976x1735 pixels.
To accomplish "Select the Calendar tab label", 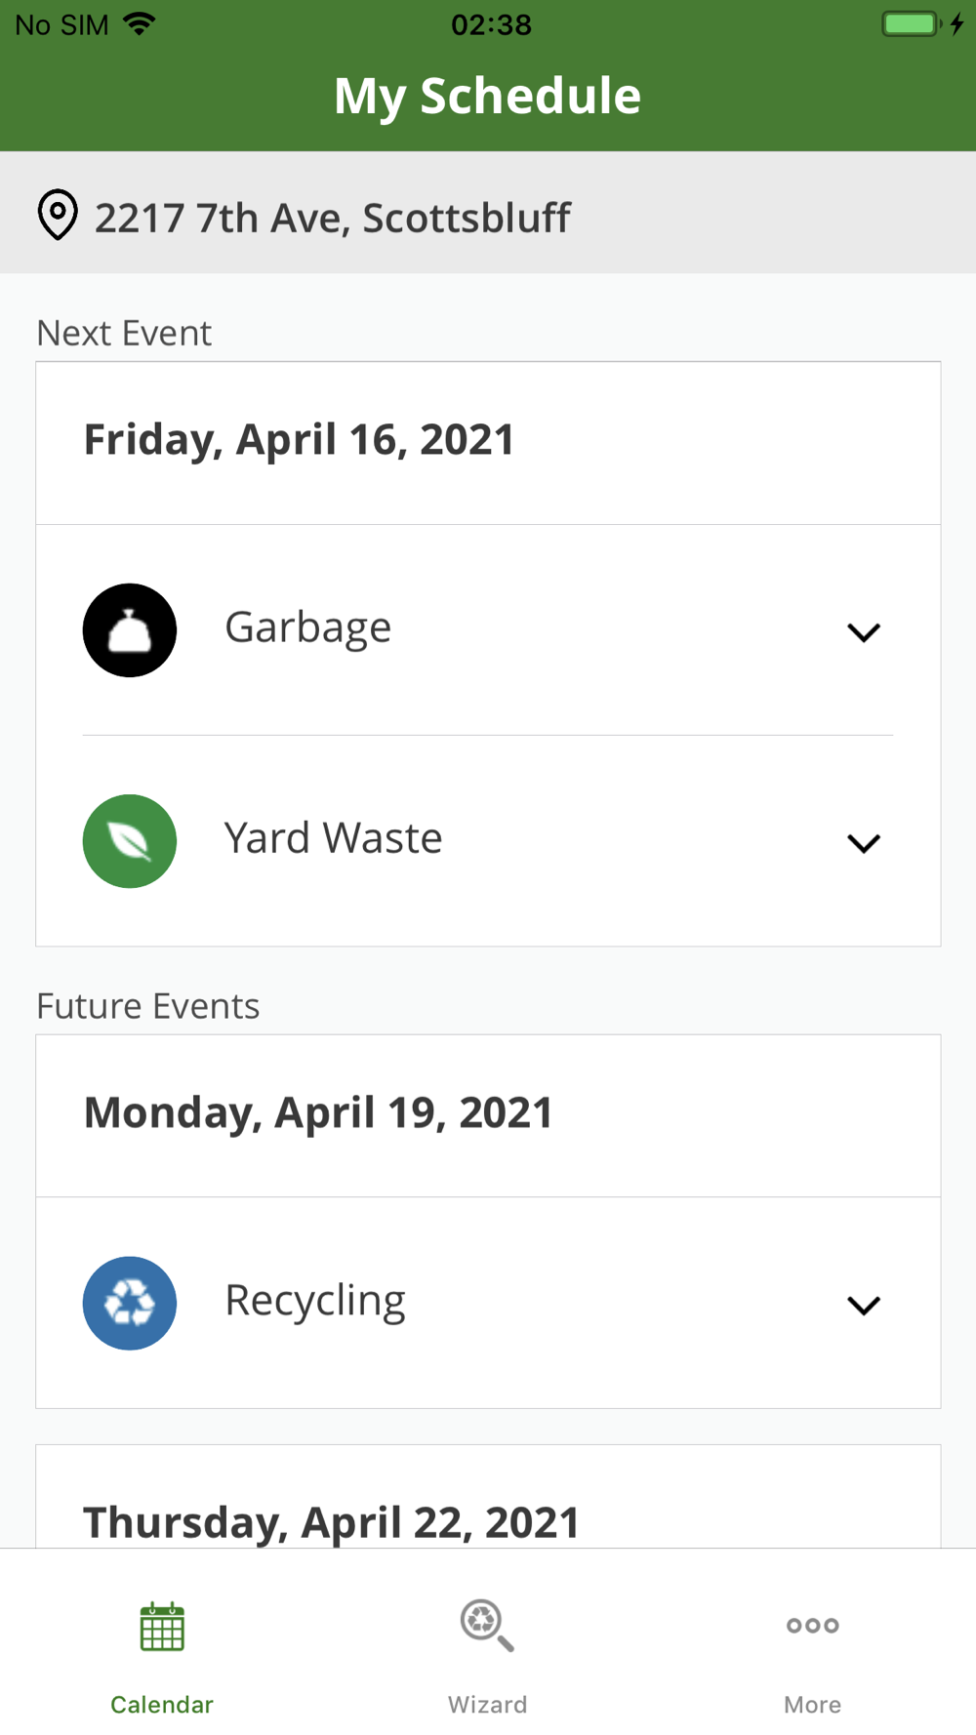I will tap(162, 1705).
